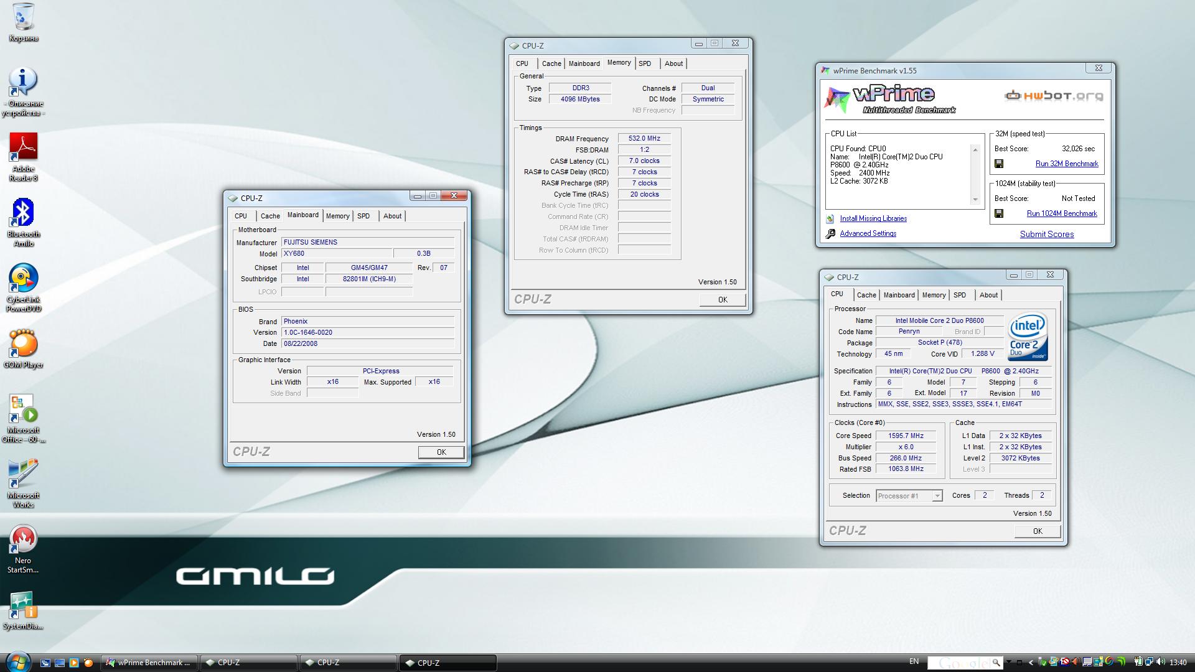Click the Show desktop quick launch icon
The image size is (1195, 672).
tap(60, 663)
